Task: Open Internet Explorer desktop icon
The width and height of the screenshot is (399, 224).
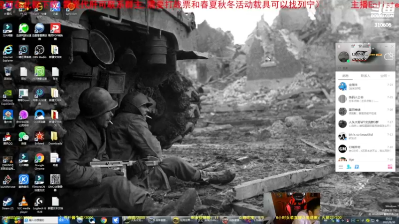Action: [7, 53]
